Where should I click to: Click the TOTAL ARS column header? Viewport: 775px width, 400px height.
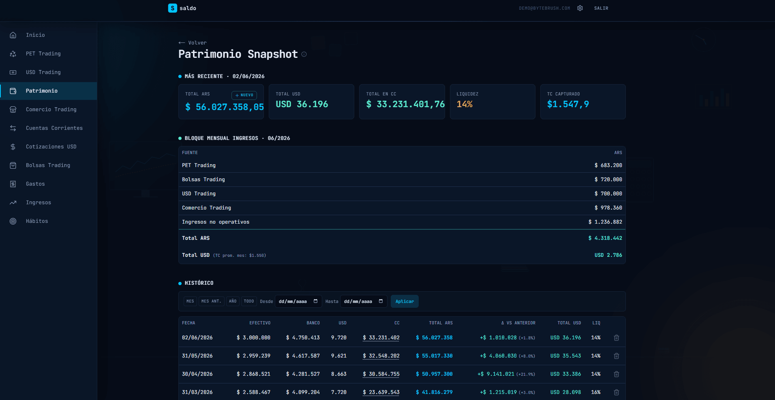[x=441, y=323]
